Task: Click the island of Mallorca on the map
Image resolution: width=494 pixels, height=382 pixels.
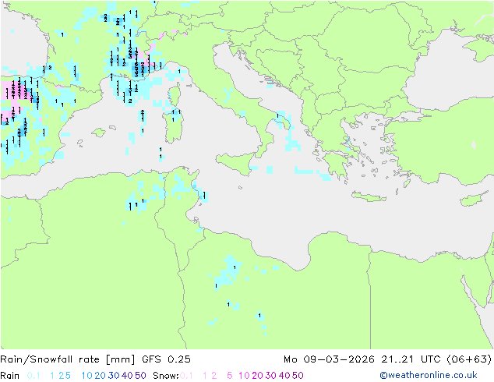Action: [99, 133]
